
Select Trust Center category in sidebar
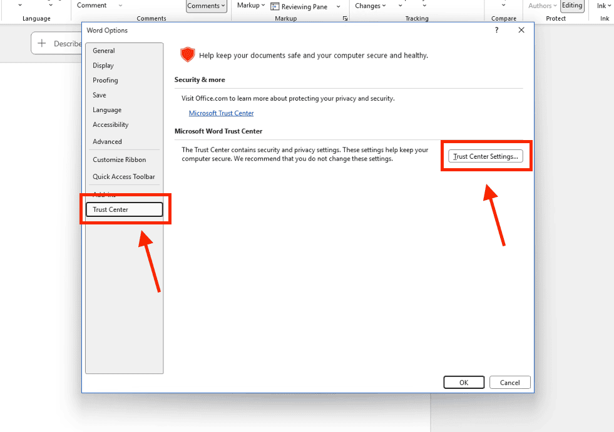[124, 209]
